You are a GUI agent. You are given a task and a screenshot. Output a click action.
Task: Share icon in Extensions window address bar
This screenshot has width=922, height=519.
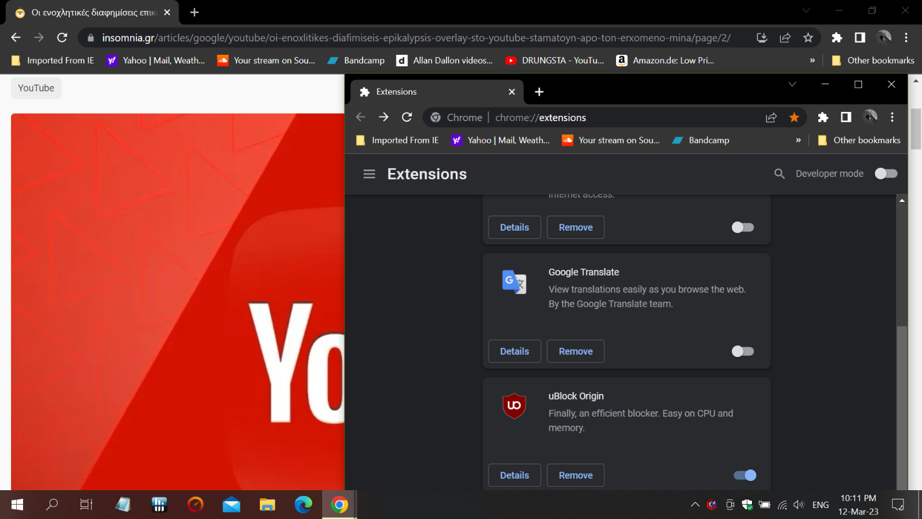coord(771,118)
